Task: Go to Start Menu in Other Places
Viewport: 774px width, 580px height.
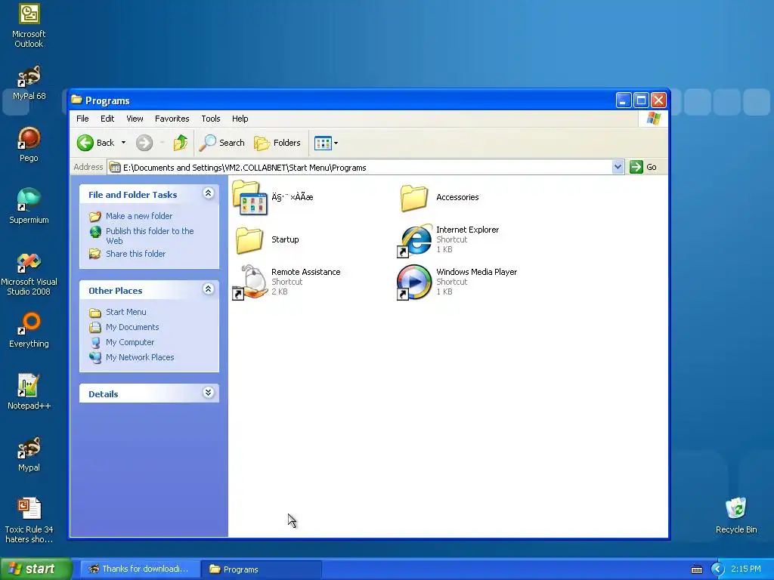Action: [126, 312]
